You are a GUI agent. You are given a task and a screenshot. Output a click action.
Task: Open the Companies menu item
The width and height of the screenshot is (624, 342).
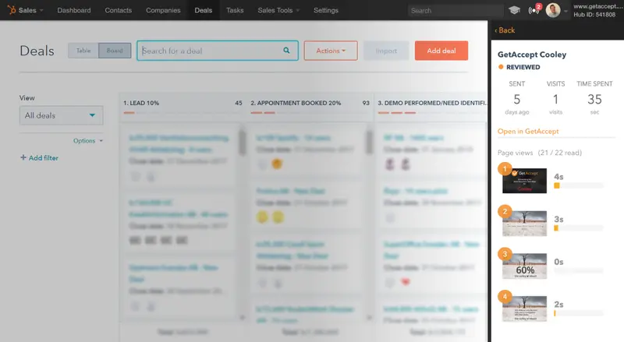coord(163,10)
